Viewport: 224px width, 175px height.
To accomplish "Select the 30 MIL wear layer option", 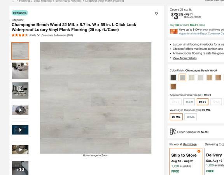I will coord(191,117).
